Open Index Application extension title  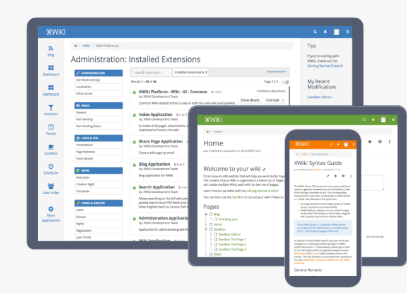point(155,114)
